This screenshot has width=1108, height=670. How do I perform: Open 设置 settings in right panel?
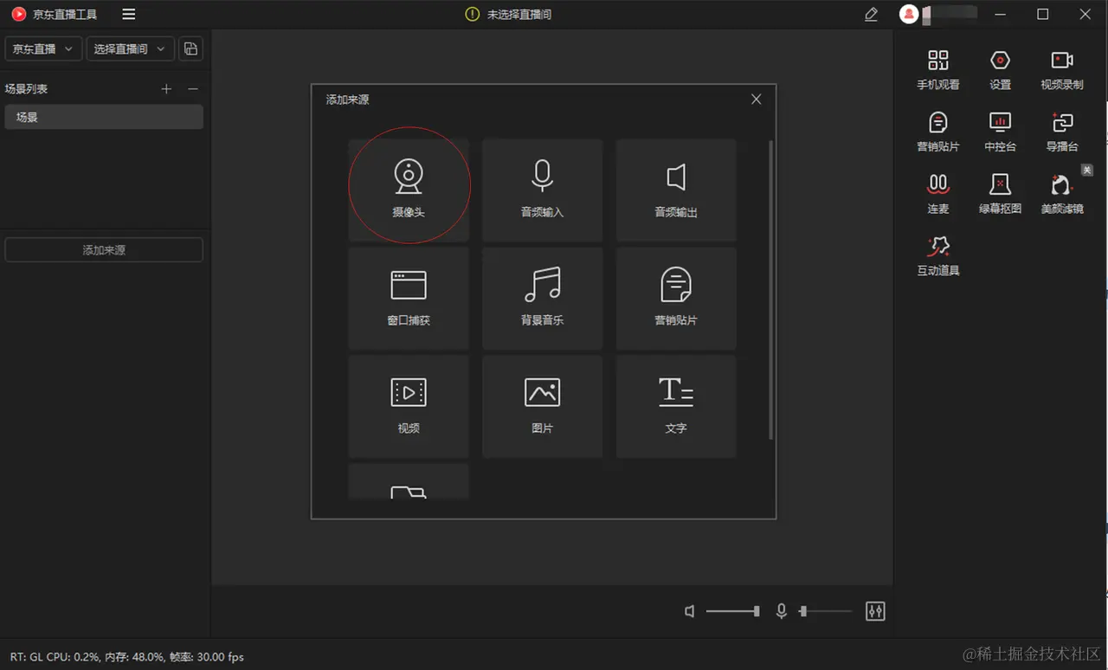(x=1000, y=70)
